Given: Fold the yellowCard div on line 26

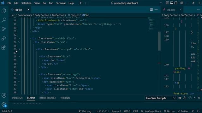Looking at the screenshot, I should tap(19, 49).
